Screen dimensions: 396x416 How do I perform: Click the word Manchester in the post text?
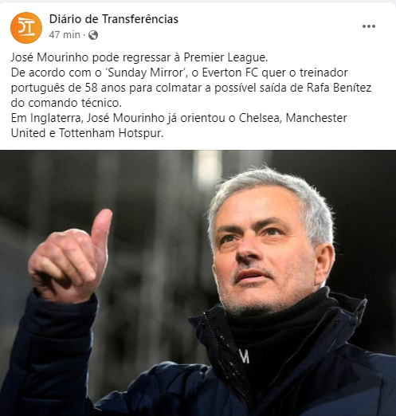[x=316, y=118]
